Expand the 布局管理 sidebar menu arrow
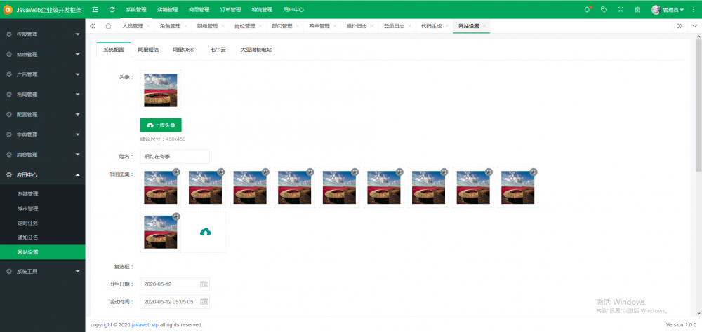Screen dimensions: 702x332 point(77,95)
